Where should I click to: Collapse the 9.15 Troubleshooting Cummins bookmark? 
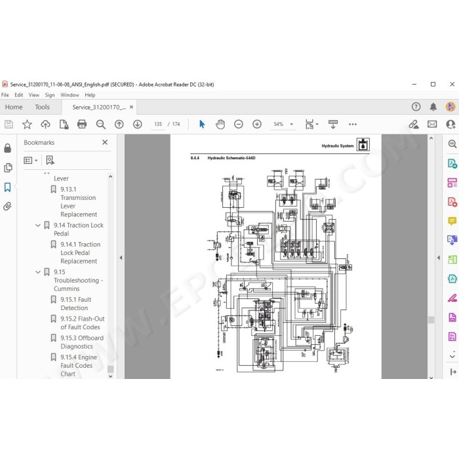pyautogui.click(x=38, y=272)
